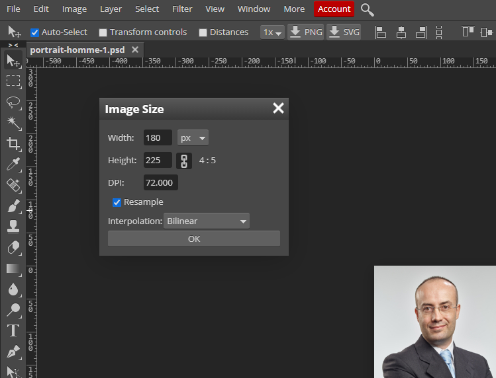Open the Layer menu
Image resolution: width=496 pixels, height=378 pixels.
point(111,9)
